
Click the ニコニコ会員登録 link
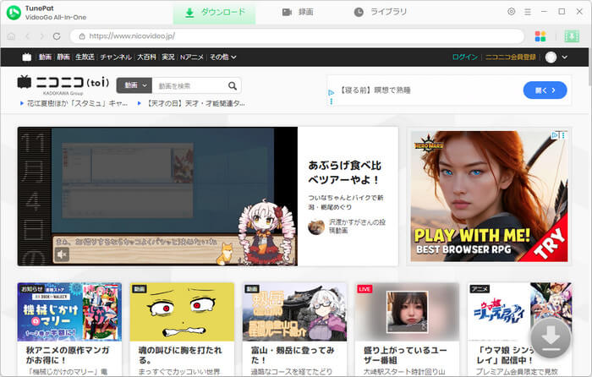[x=510, y=57]
